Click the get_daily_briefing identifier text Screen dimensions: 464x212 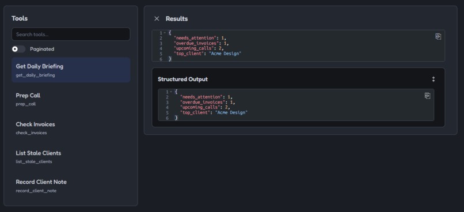pos(35,75)
